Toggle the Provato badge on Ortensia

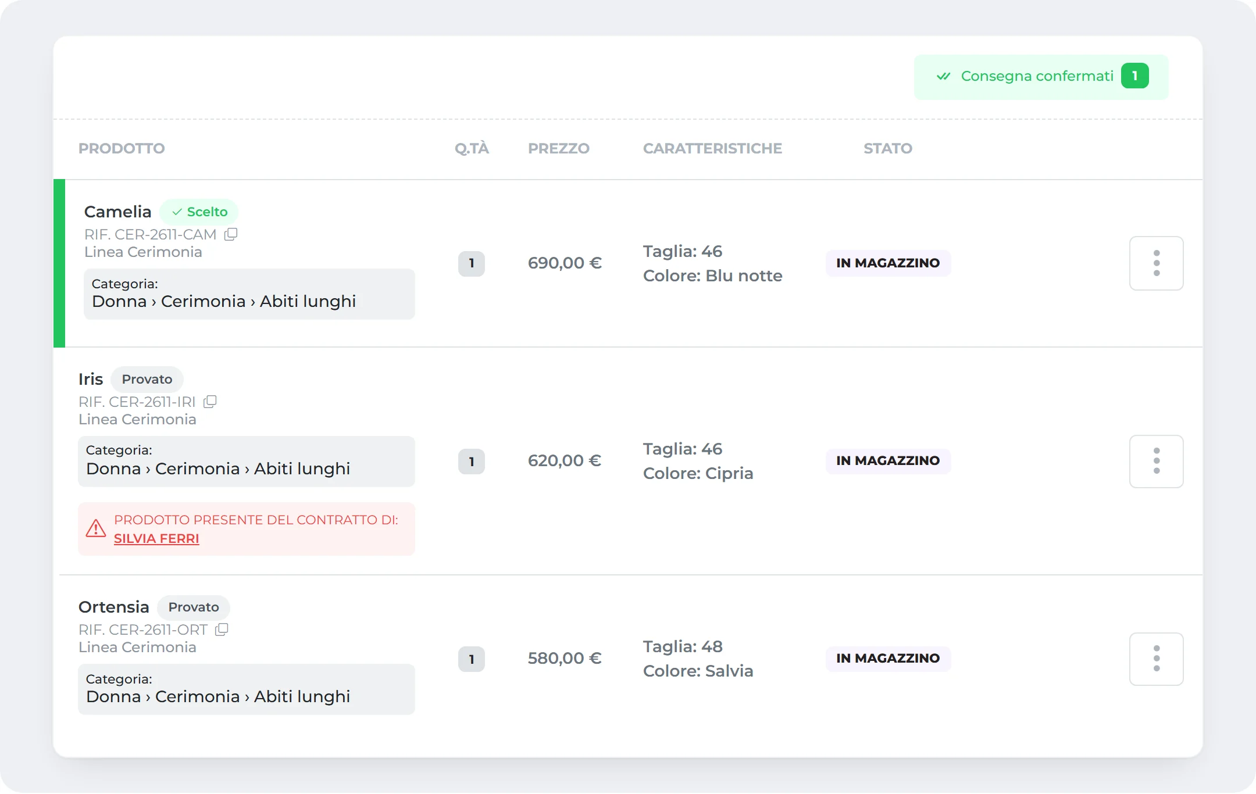click(194, 607)
